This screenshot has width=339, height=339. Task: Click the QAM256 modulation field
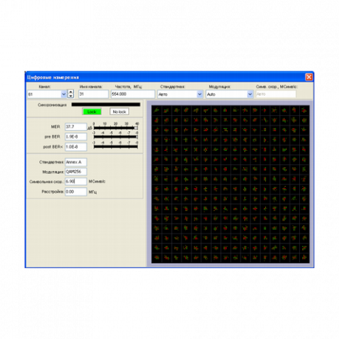[x=76, y=172]
